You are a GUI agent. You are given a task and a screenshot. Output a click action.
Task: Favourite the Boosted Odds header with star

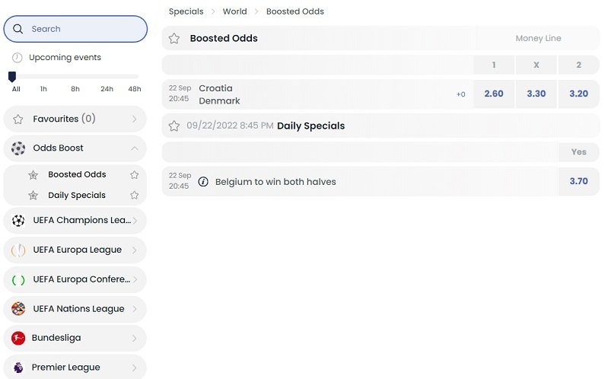point(174,38)
